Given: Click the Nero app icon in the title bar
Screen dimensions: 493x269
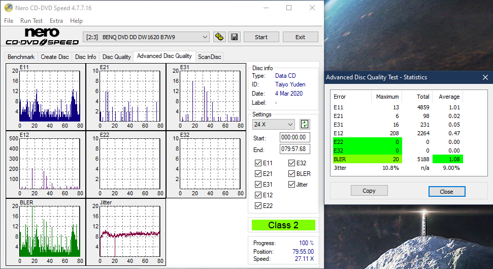Looking at the screenshot, I should (9, 8).
